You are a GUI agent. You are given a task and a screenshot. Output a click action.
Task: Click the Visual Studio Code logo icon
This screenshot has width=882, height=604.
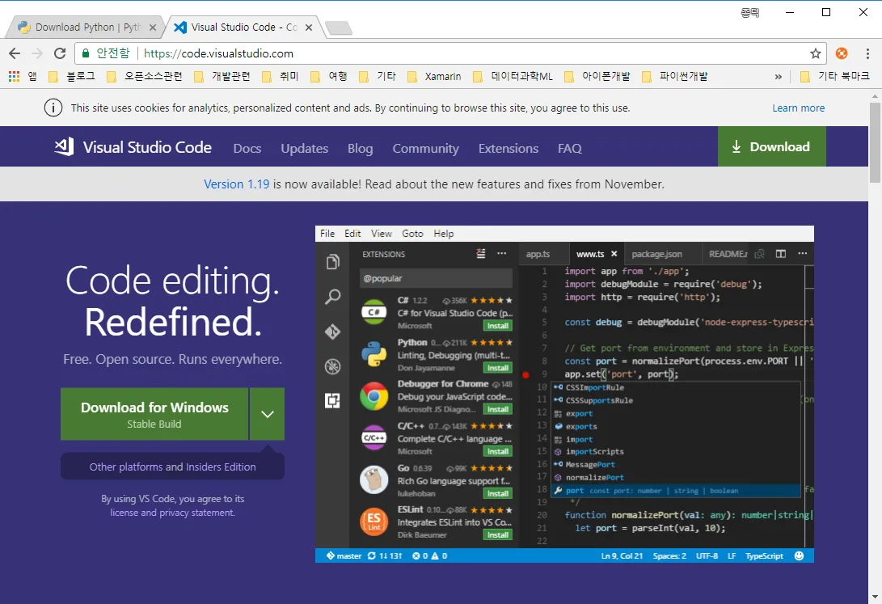(x=64, y=147)
